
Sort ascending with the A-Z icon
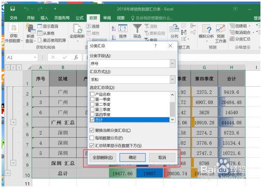pos(113,29)
